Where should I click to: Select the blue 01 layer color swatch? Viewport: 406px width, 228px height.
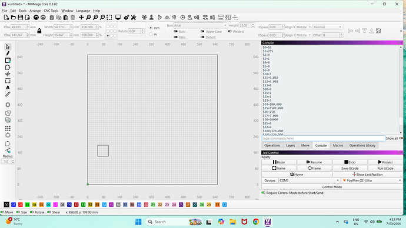[14, 204]
